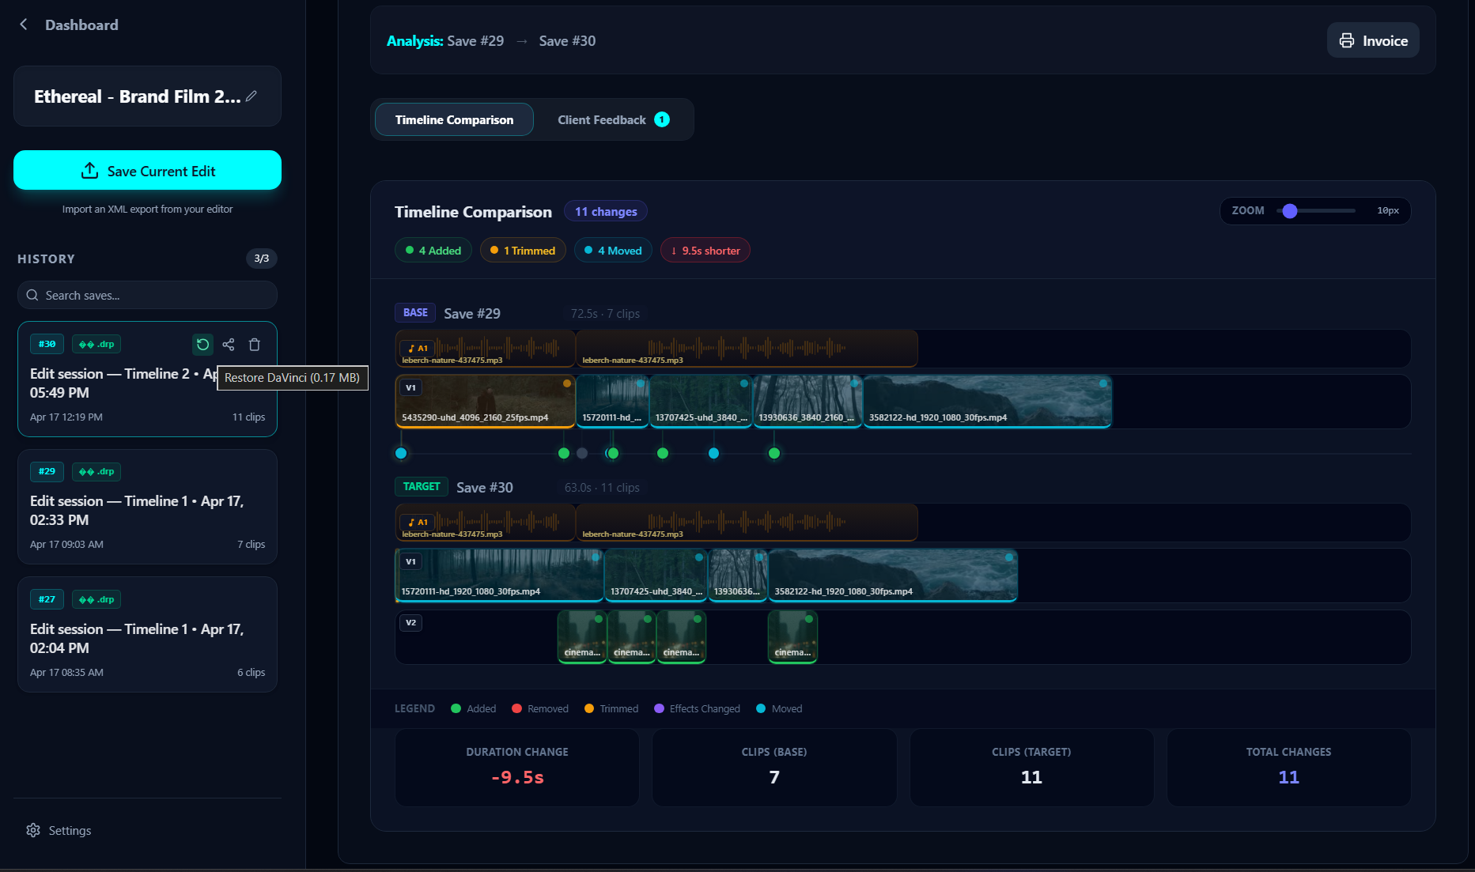Select the 3582122-hd clip in the target timeline
Viewport: 1475px width, 872px height.
pyautogui.click(x=892, y=575)
